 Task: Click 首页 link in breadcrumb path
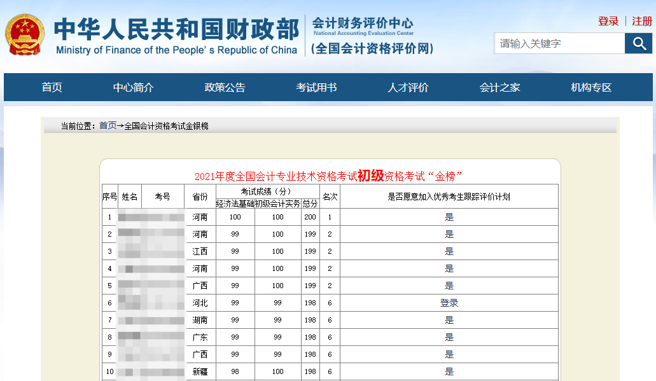click(x=108, y=126)
